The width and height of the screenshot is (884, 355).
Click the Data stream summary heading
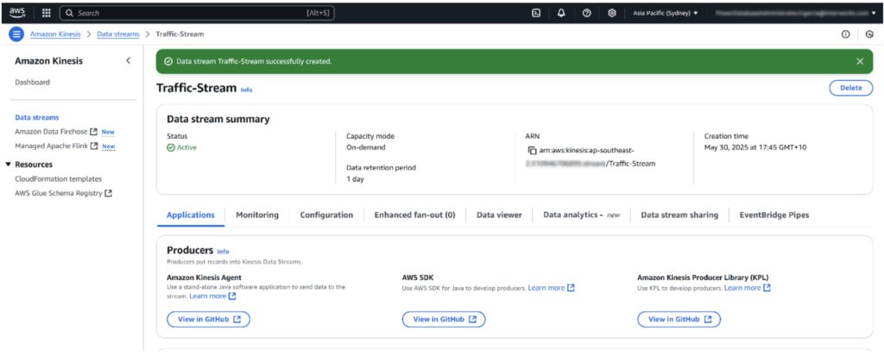[x=218, y=119]
